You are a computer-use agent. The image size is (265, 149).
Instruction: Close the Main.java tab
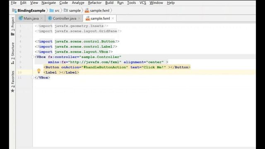(41, 18)
